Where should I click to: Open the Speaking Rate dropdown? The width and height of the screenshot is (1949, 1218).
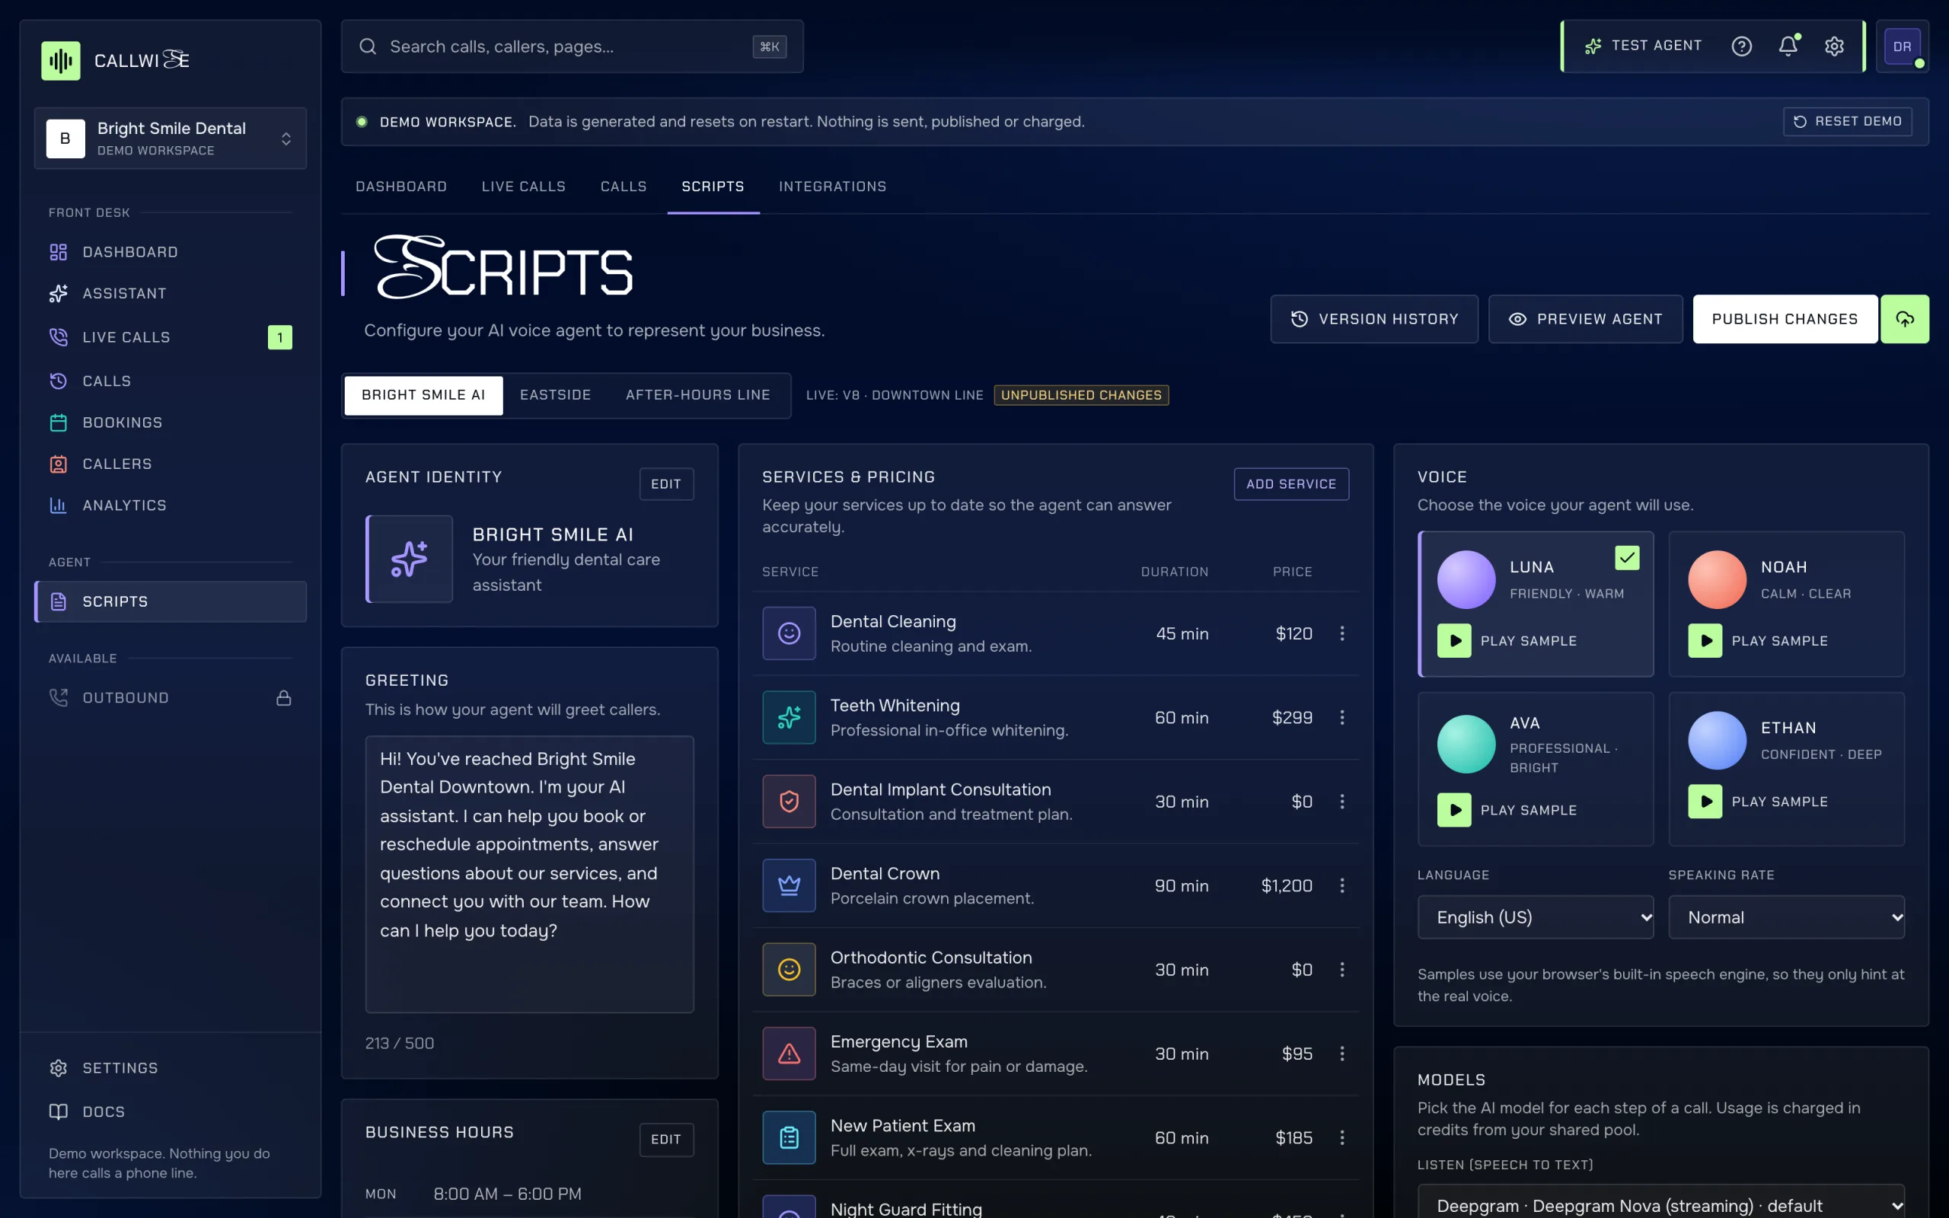(x=1786, y=917)
